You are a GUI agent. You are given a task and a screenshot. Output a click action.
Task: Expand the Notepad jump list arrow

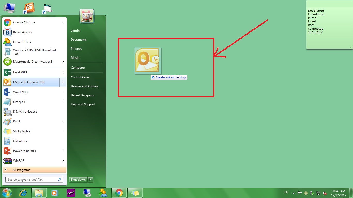point(63,102)
